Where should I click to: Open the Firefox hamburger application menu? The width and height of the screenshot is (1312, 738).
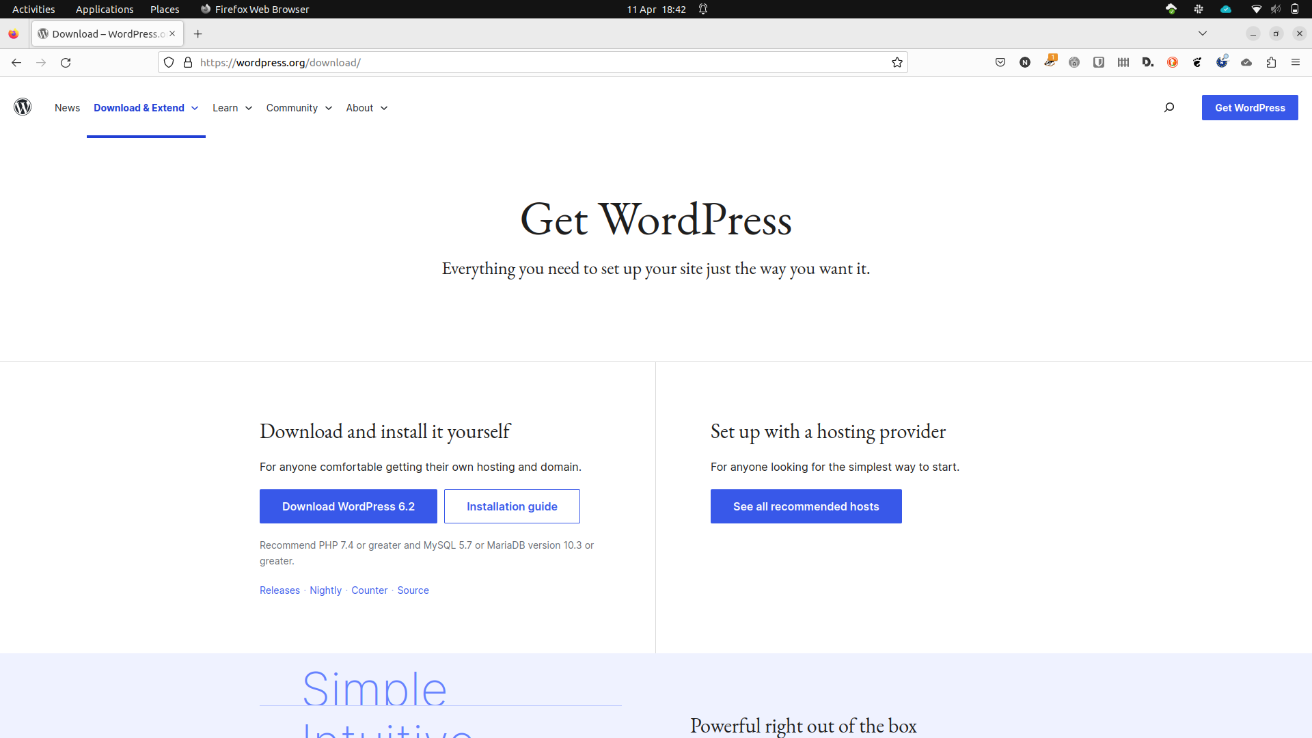1296,62
